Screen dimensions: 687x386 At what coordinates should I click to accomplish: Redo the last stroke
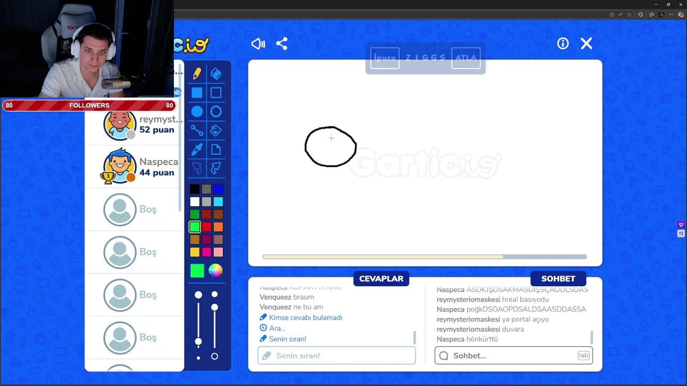[216, 168]
